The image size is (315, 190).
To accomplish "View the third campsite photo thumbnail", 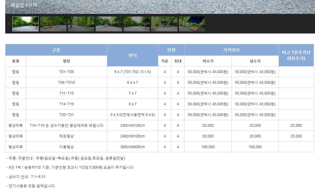I will tap(81, 24).
